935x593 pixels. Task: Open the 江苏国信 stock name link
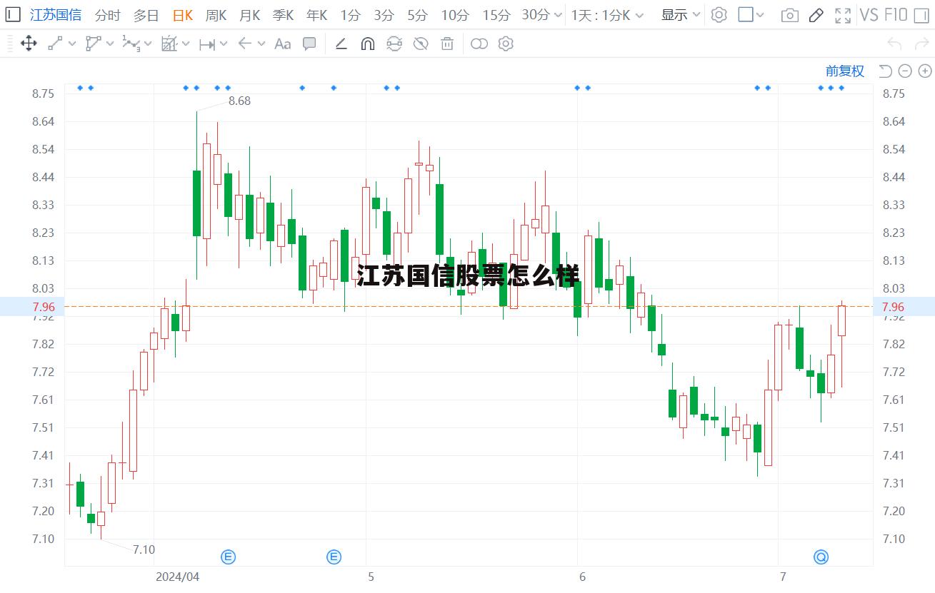[56, 14]
